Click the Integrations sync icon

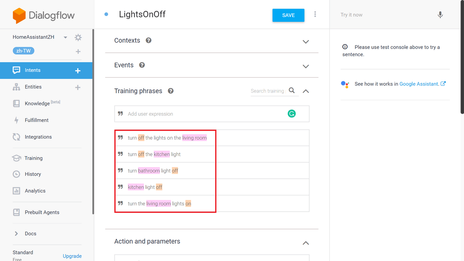16,137
